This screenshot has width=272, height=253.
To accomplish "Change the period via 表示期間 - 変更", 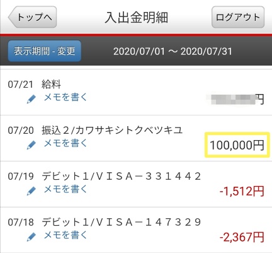I will [x=45, y=51].
